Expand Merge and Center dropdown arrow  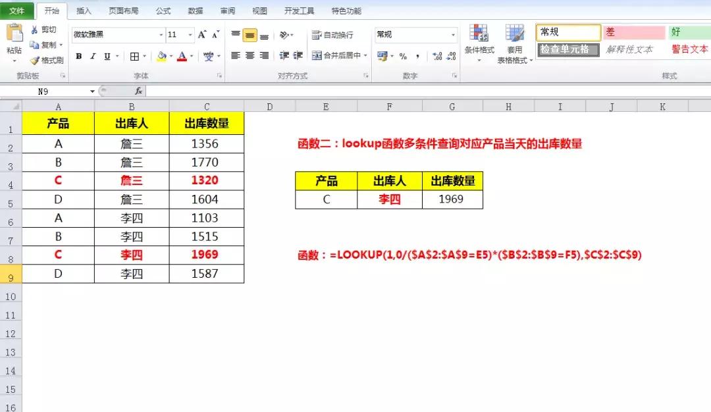pos(365,55)
